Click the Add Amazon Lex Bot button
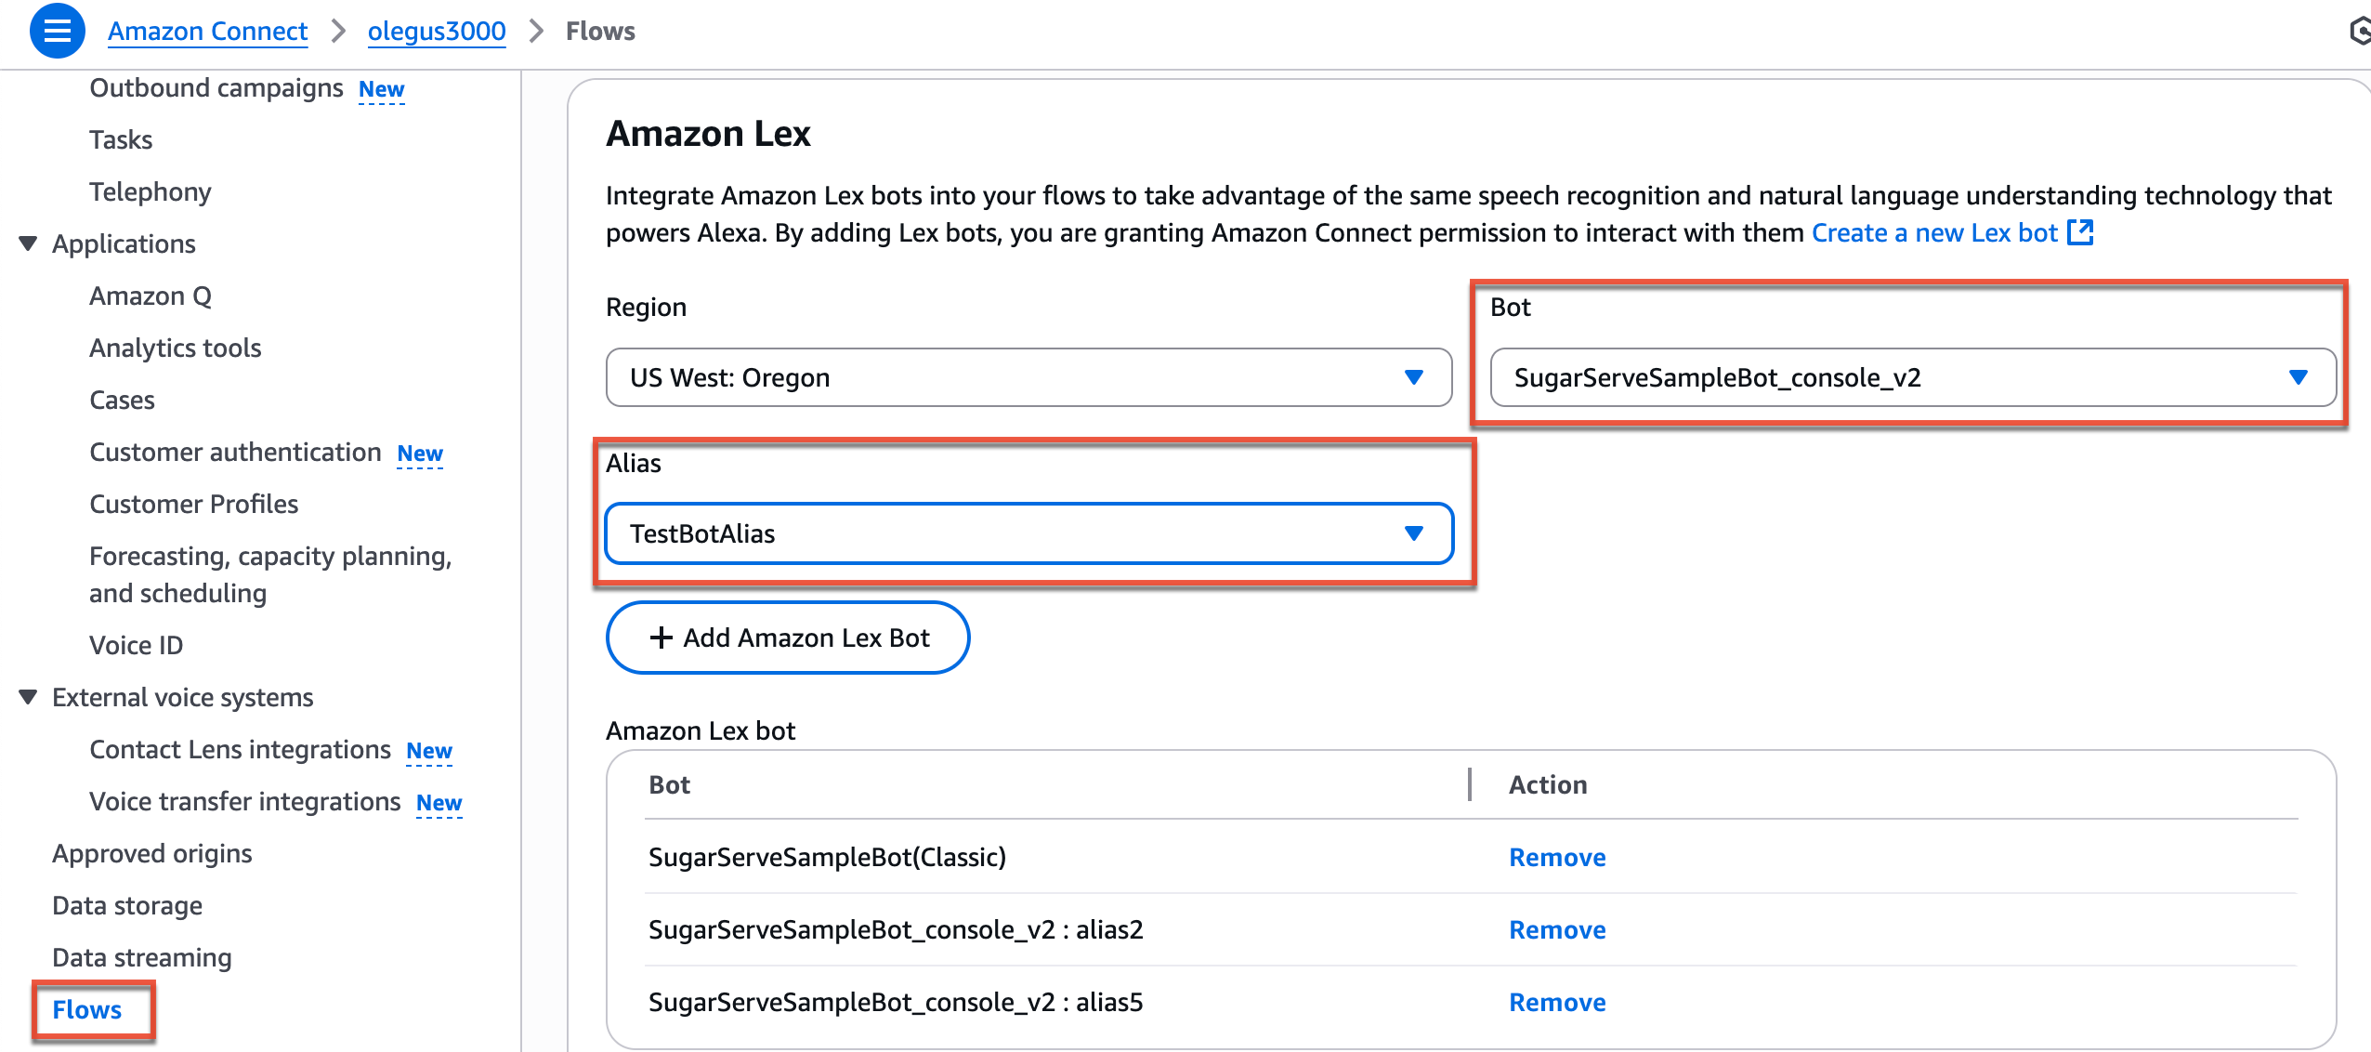 coord(788,638)
